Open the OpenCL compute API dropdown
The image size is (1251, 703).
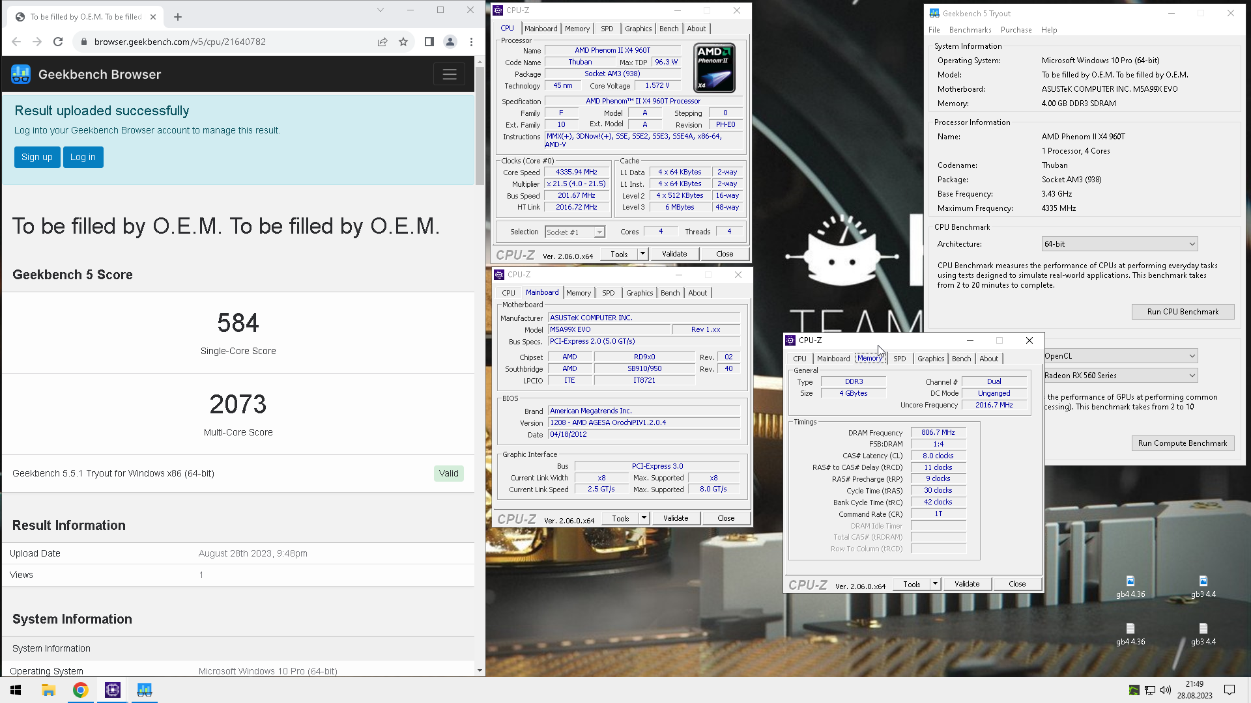click(x=1119, y=356)
